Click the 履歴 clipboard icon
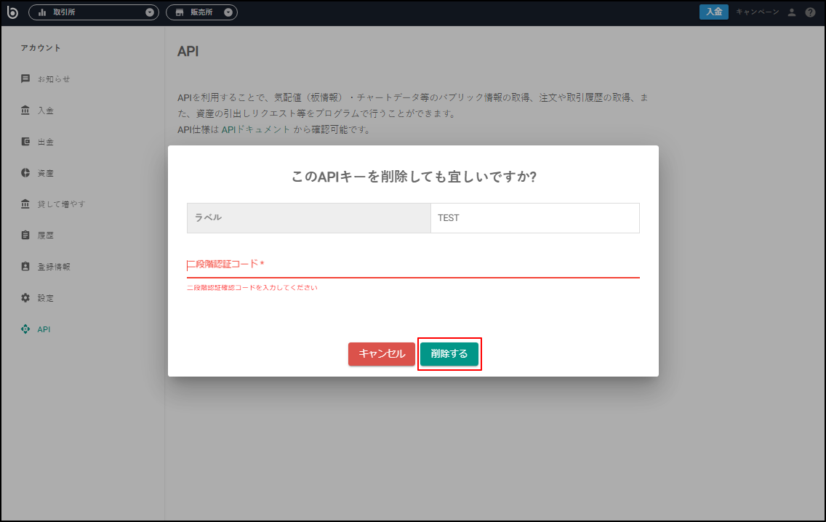826x522 pixels. coord(25,235)
